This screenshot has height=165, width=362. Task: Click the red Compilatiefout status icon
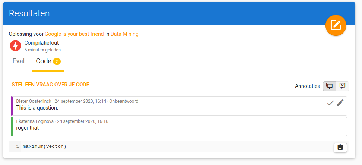point(15,46)
